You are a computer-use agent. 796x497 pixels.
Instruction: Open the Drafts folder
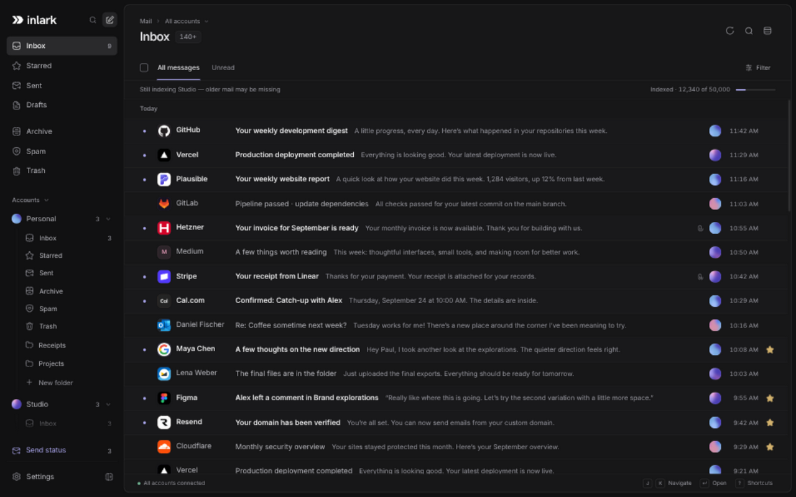[x=62, y=105]
